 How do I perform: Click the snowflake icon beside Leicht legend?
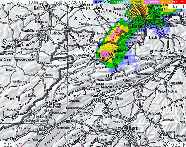pyautogui.click(x=108, y=2)
